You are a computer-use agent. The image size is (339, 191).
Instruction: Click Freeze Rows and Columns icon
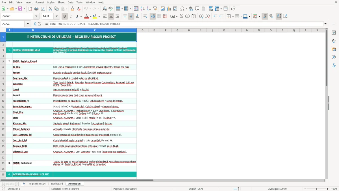coord(217,9)
